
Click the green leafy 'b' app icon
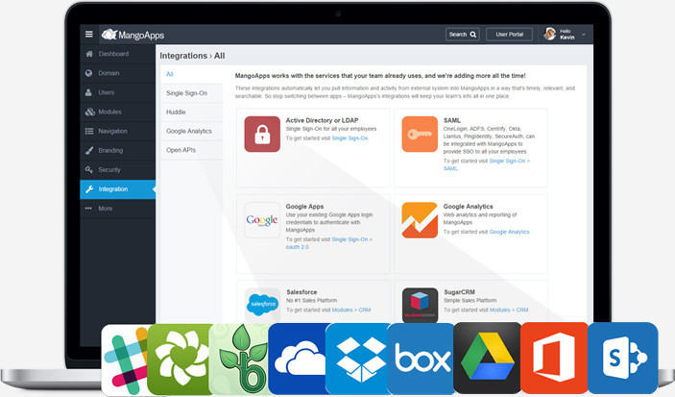pyautogui.click(x=240, y=360)
